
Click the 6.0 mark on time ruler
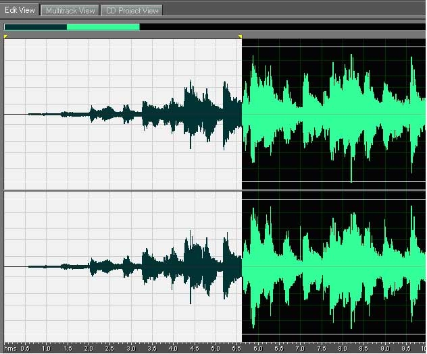click(258, 349)
